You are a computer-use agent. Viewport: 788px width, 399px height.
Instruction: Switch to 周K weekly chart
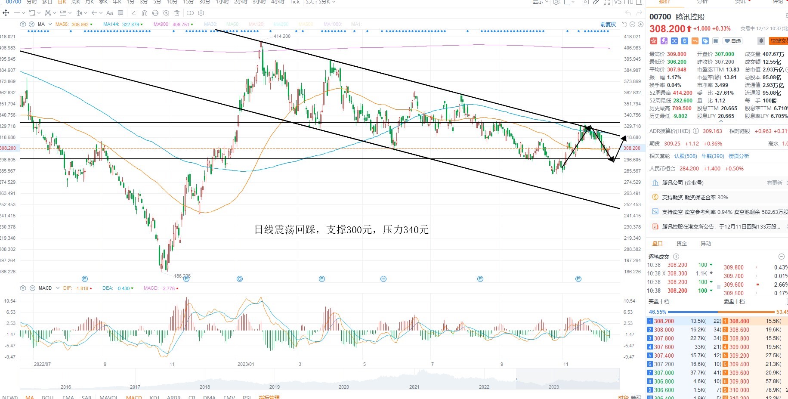pos(75,2)
